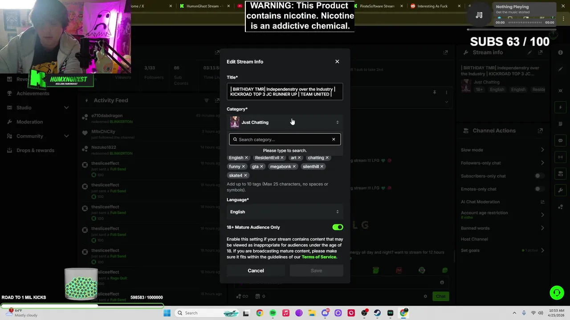Remove the silenthill tag
Image resolution: width=570 pixels, height=320 pixels.
click(x=322, y=167)
